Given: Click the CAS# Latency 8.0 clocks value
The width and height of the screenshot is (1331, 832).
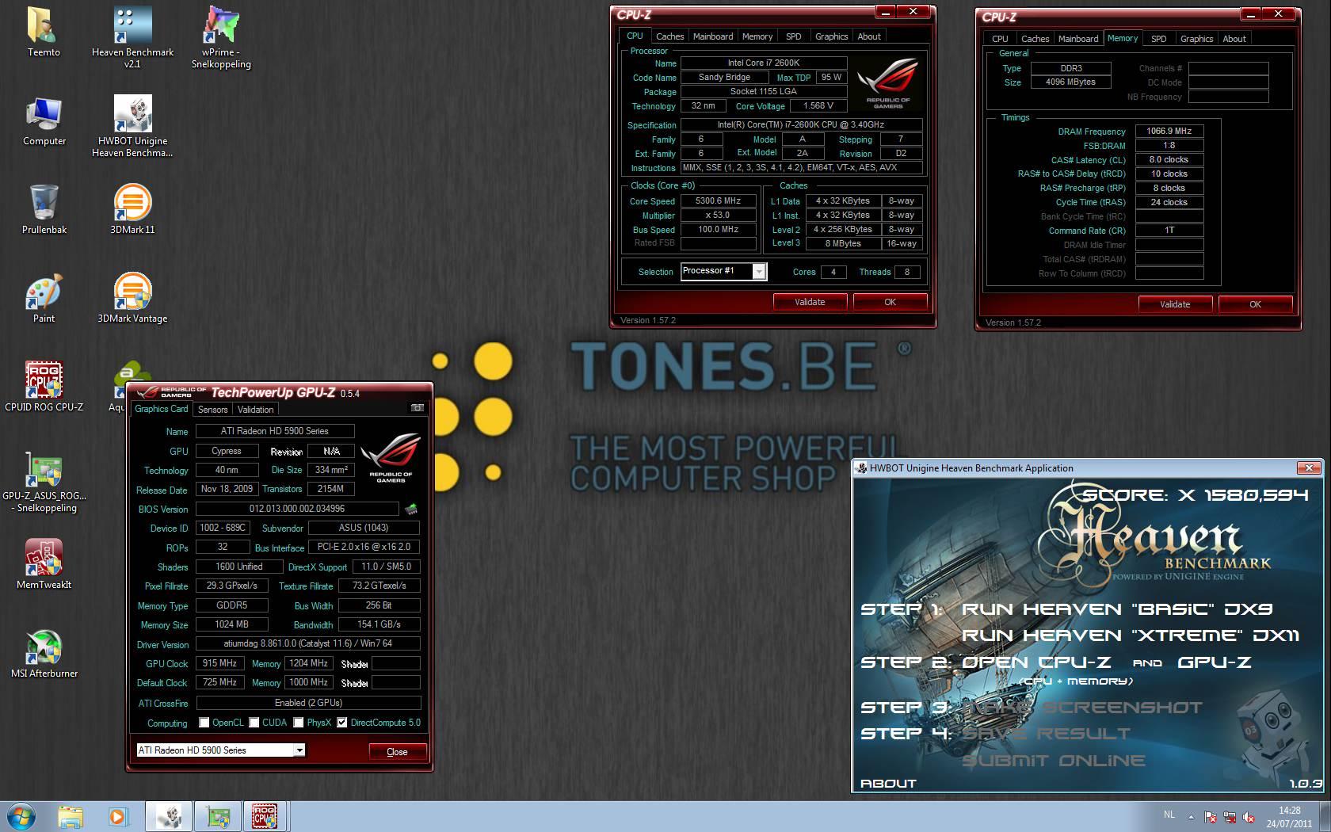Looking at the screenshot, I should [x=1169, y=160].
